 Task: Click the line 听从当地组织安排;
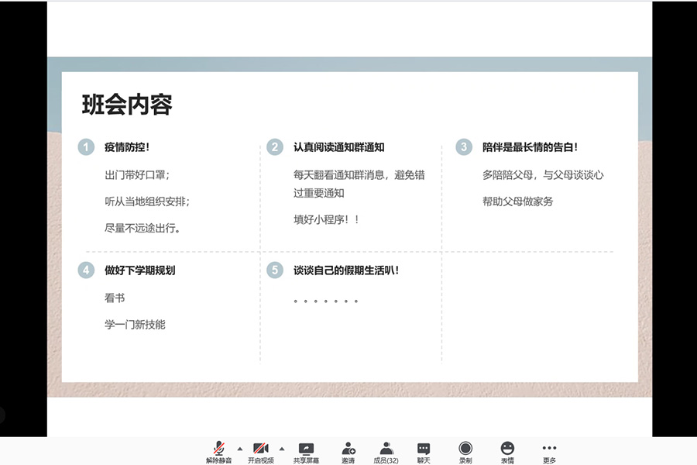(147, 201)
